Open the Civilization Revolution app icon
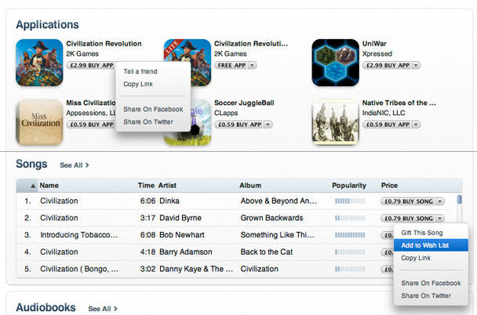The width and height of the screenshot is (477, 315). pos(39,62)
